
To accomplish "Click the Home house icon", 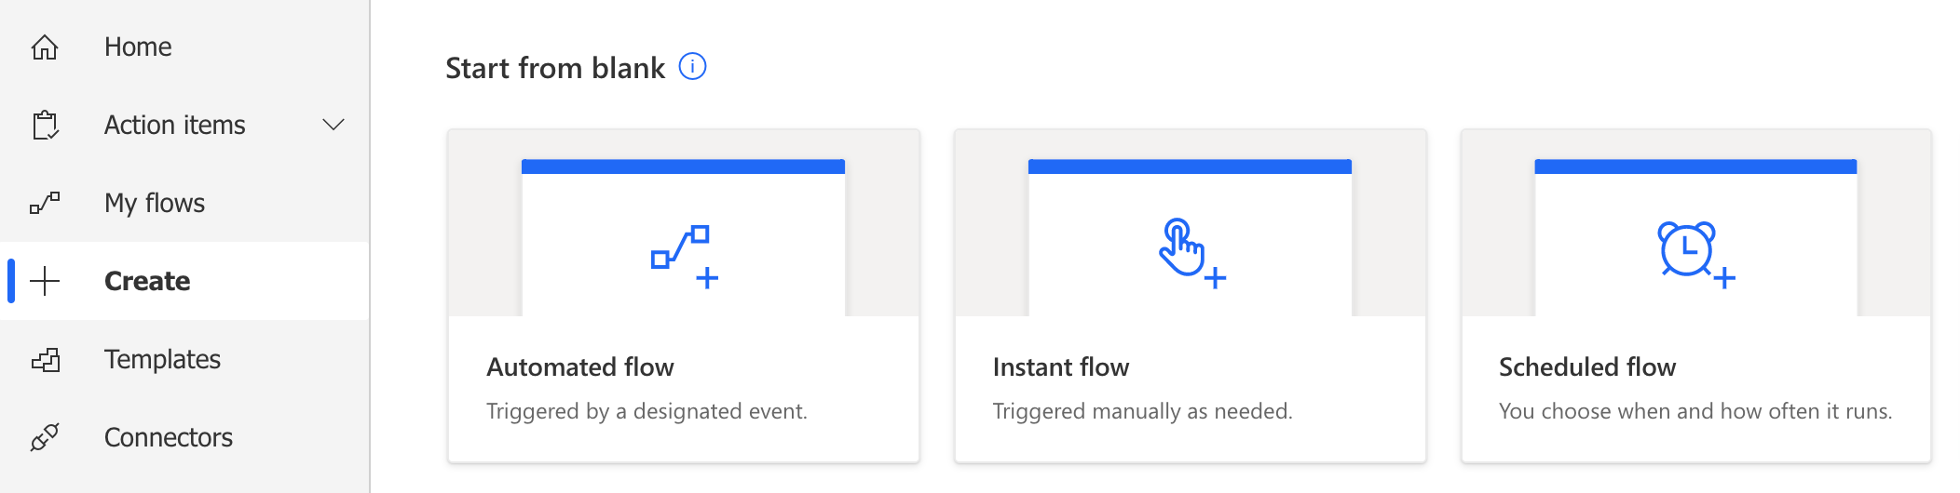I will pos(45,47).
